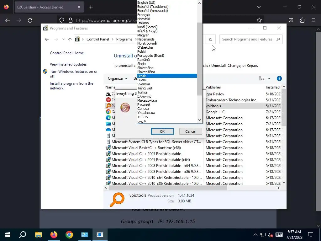Choose Português (Brasil) language
Viewport: 321px width, 241px height.
167,56
